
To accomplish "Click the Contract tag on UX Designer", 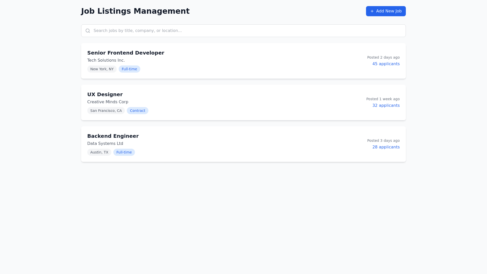I will point(137,111).
